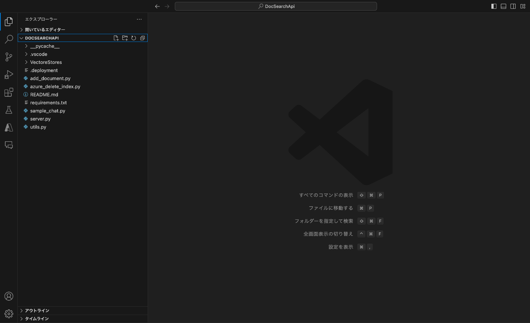Open utils.py
The height and width of the screenshot is (323, 530).
83,127
